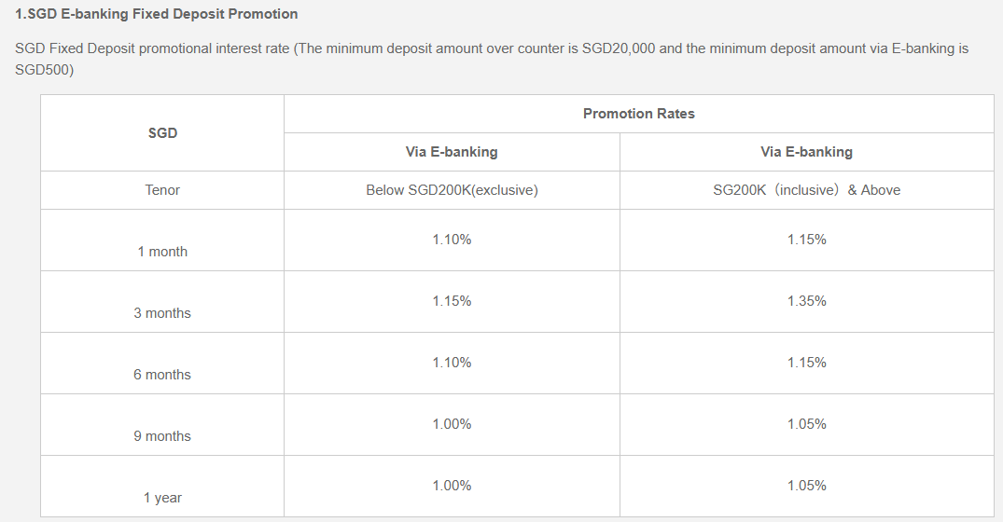This screenshot has width=1003, height=522.
Task: Click the "6 months" tenor row label
Action: pos(162,375)
